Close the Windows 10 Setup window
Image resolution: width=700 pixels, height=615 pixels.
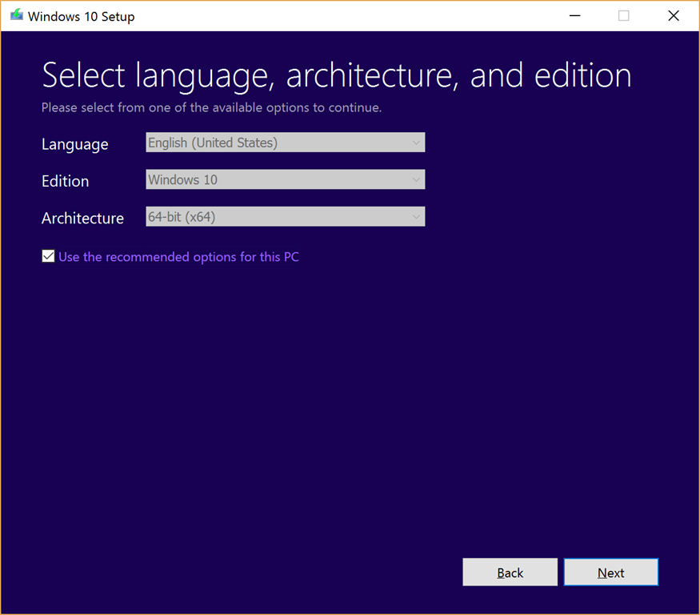pyautogui.click(x=674, y=16)
